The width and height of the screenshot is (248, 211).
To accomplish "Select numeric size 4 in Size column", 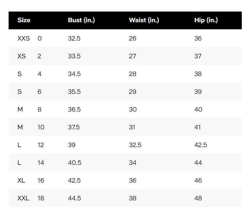I will [39, 74].
